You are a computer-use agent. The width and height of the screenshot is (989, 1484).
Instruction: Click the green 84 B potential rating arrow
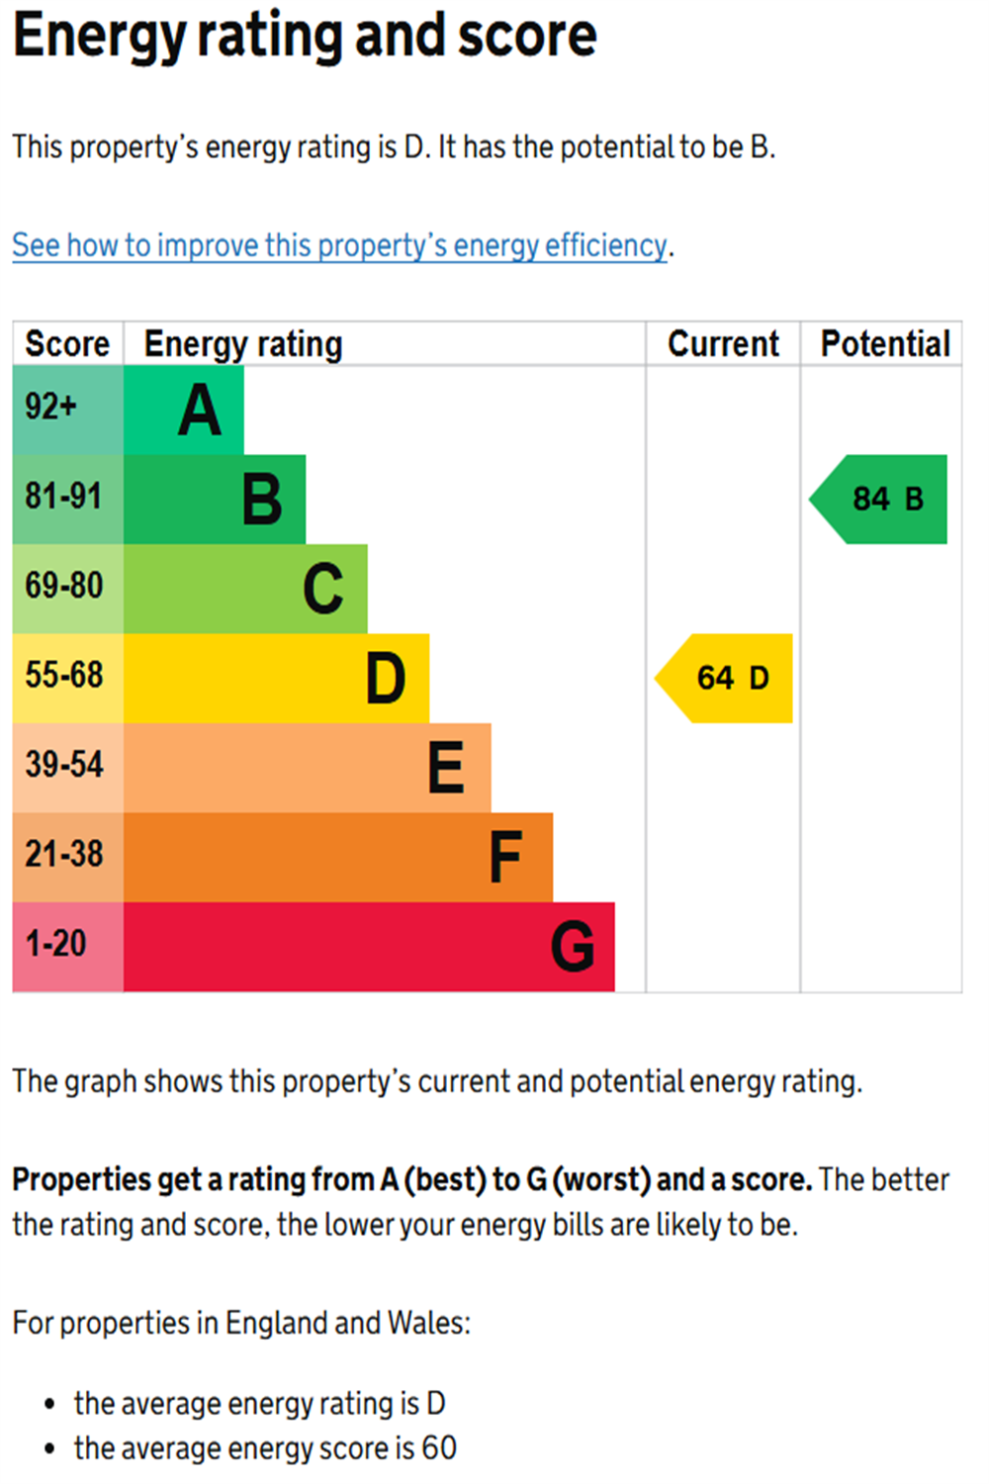[x=881, y=500]
